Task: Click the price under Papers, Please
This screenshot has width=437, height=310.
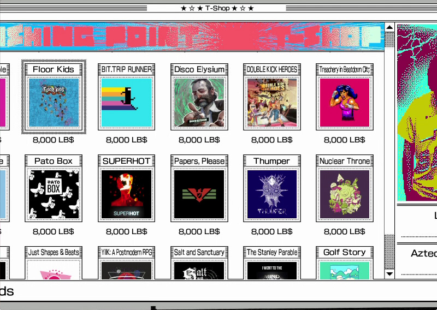Action: (199, 231)
